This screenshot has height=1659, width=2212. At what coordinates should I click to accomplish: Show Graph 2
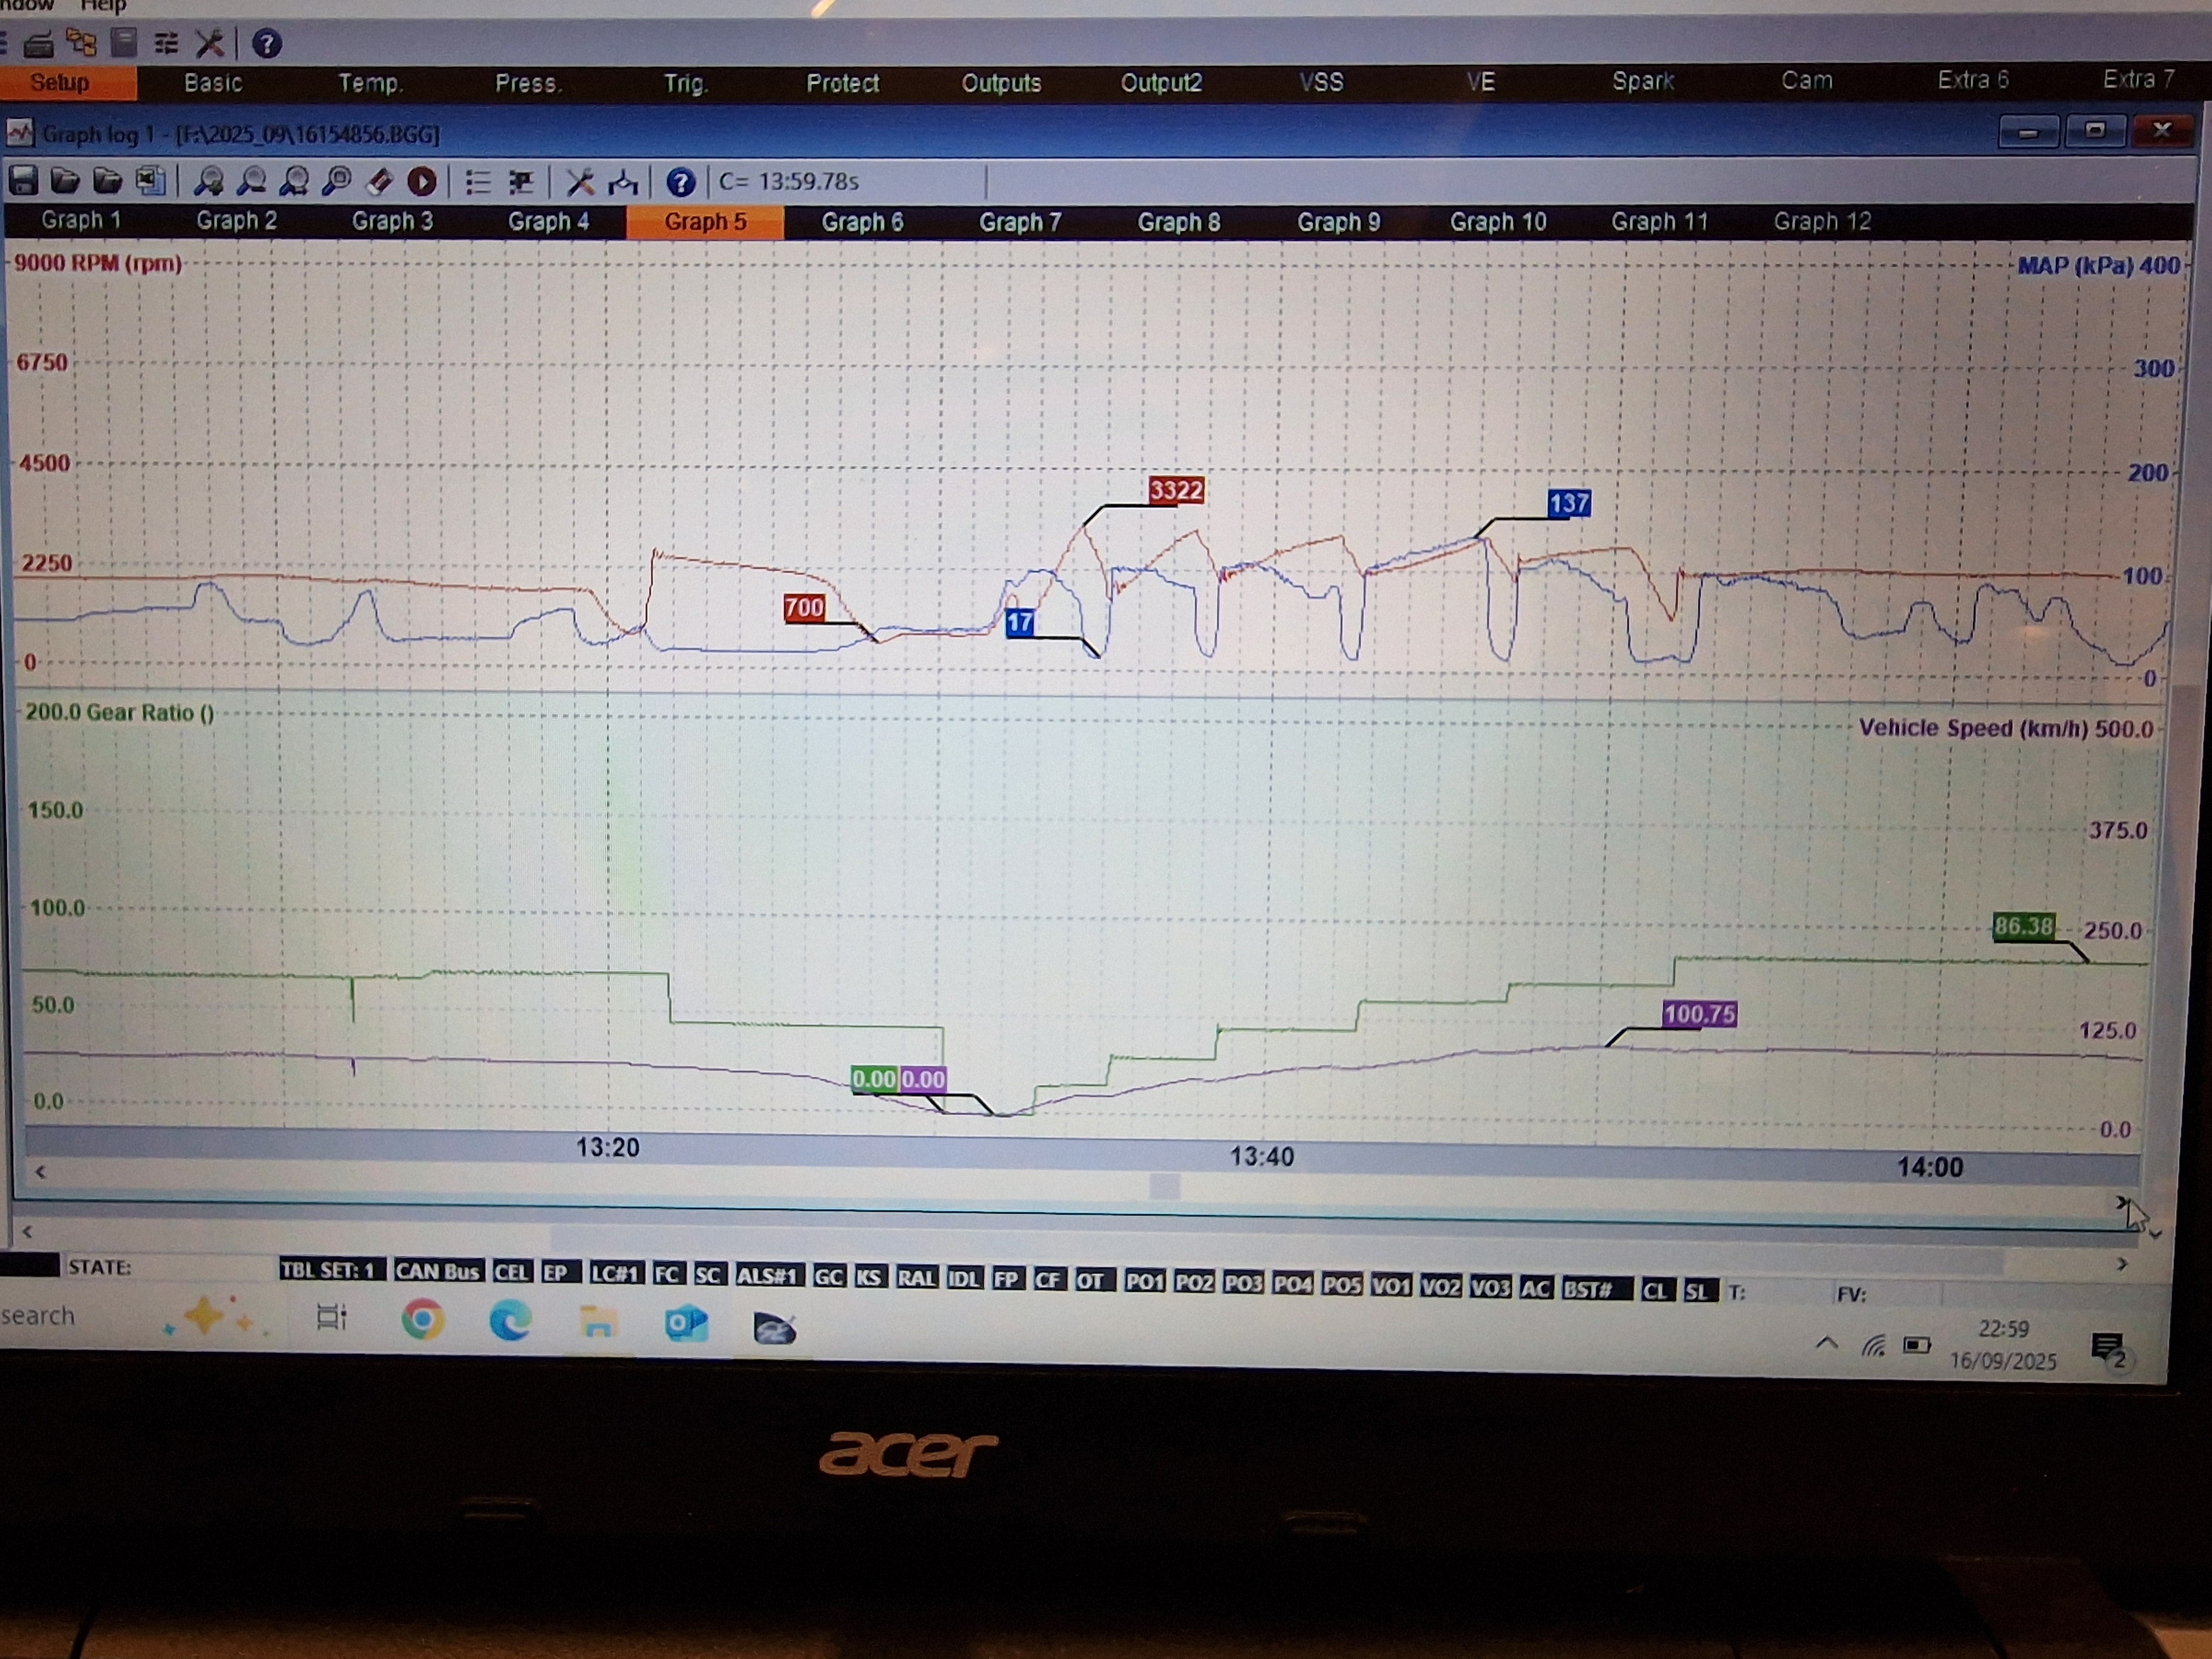[236, 220]
